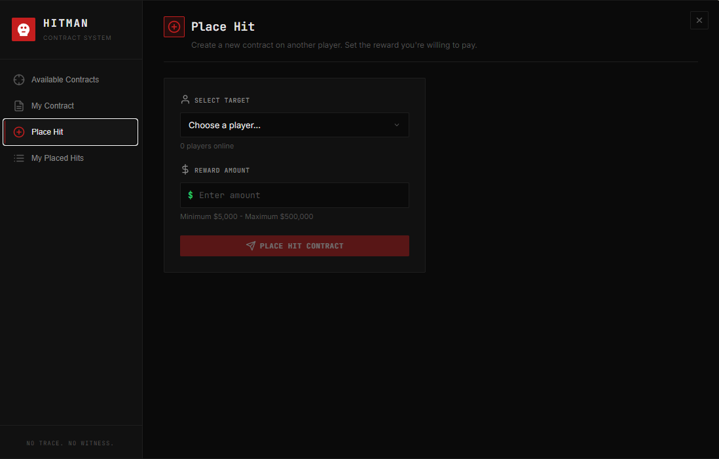Click the document icon beside My Contract
719x459 pixels.
point(19,106)
